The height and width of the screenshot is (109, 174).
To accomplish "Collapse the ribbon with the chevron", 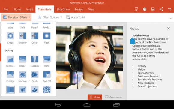I will (x=171, y=18).
